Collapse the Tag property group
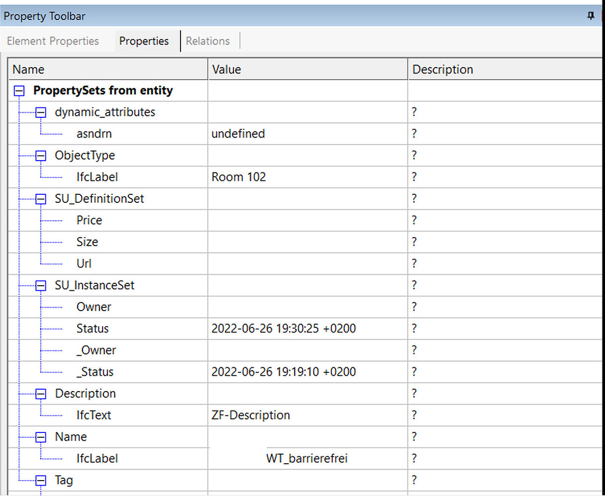This screenshot has width=605, height=496. coord(39,480)
